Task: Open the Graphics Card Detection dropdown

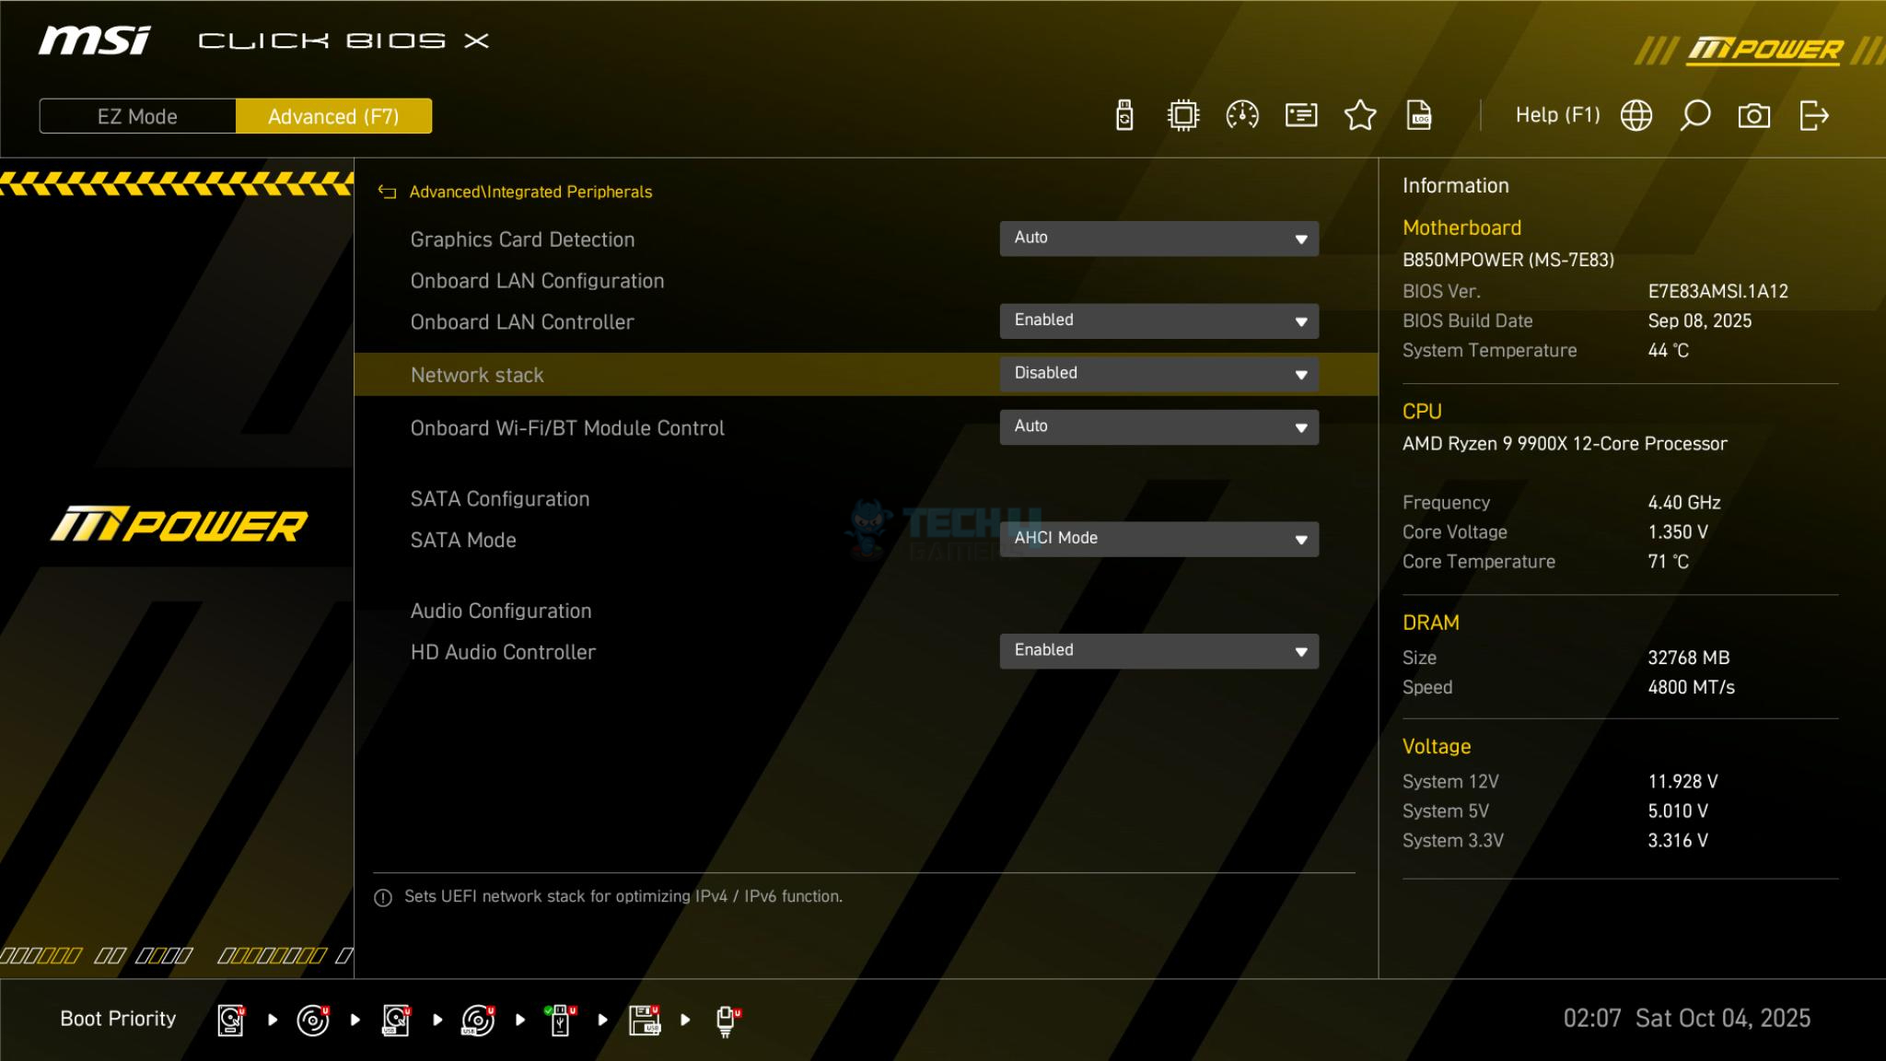Action: (x=1158, y=239)
